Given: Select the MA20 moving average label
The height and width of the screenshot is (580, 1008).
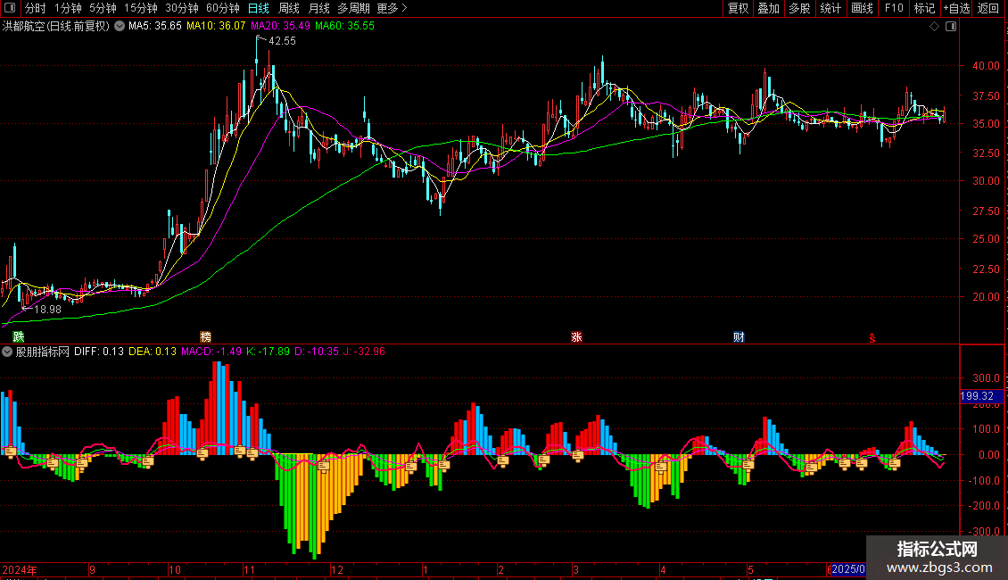Looking at the screenshot, I should pyautogui.click(x=280, y=26).
